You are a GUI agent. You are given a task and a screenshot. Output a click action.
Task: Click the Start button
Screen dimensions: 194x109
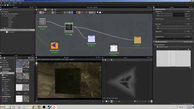click(3, 107)
